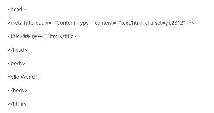214x113 pixels.
Task: Click the word Hello in body text
Action: tap(13, 77)
